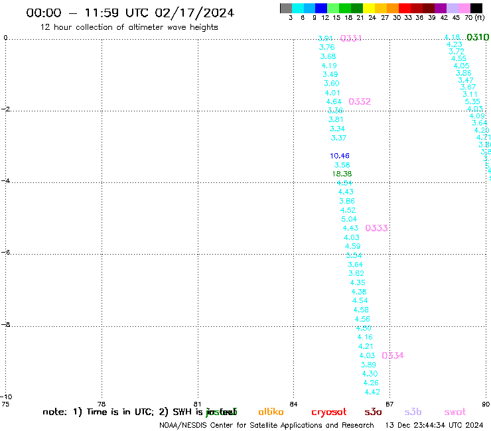Click wave height value 3.62
The height and width of the screenshot is (431, 491).
point(356,273)
